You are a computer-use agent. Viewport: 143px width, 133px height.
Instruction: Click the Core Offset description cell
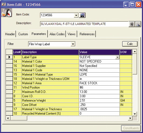50,105
